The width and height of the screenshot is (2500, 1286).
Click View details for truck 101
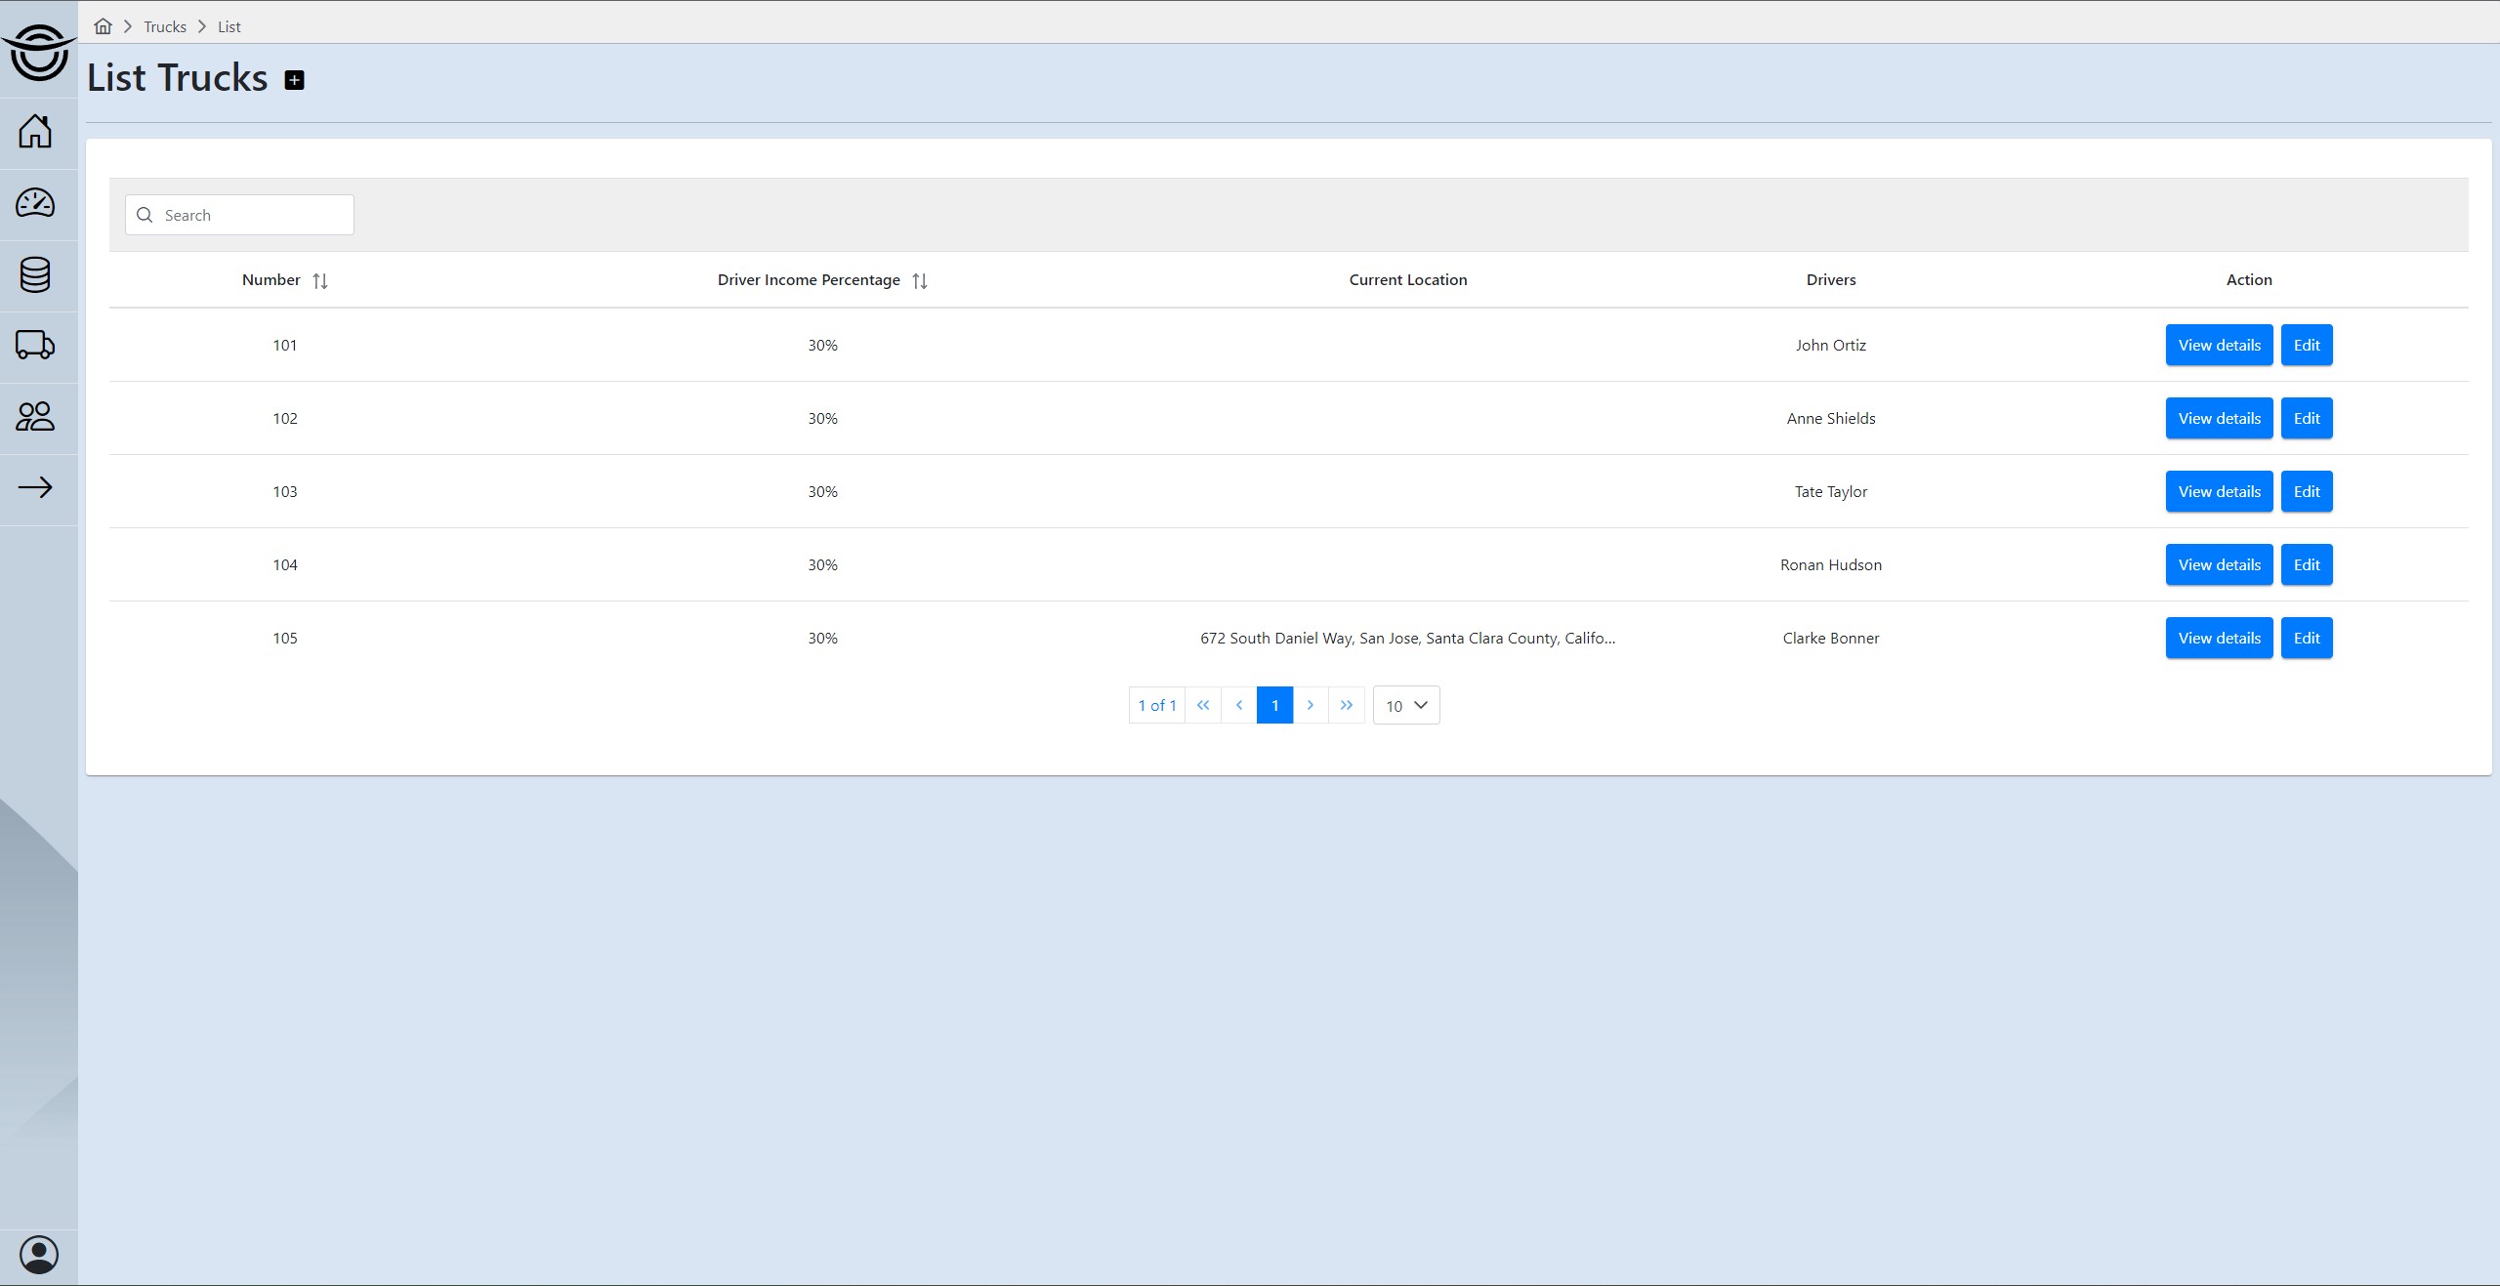[2218, 345]
